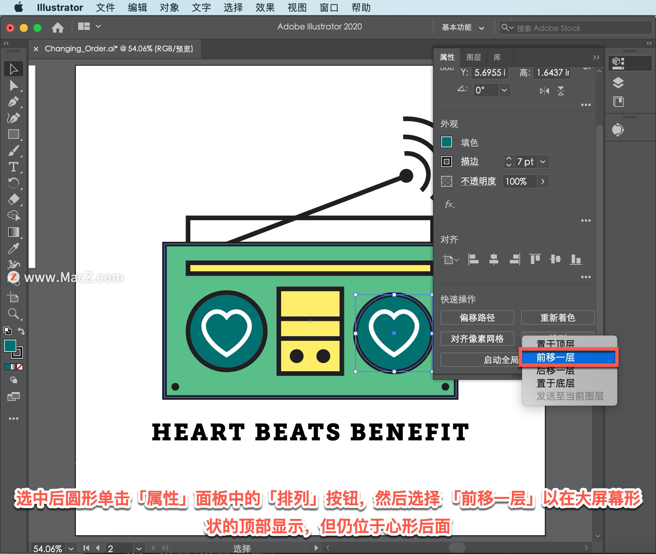Select the Artboard tool

tap(14, 298)
